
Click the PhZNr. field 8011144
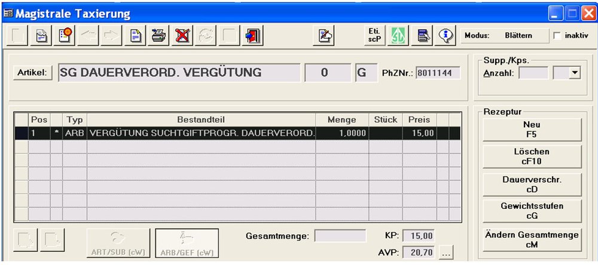click(438, 73)
